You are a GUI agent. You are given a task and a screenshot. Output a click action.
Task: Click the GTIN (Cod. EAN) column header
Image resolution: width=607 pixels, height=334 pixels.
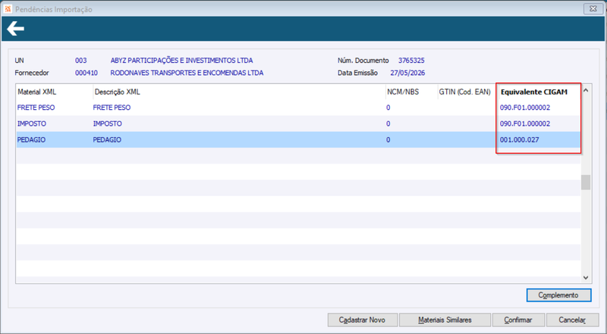464,92
